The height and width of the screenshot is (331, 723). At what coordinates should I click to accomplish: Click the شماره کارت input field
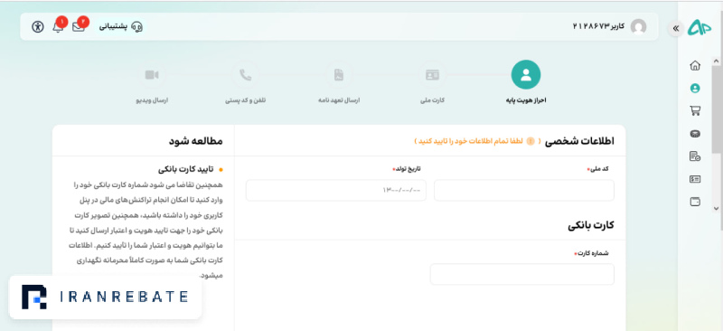(522, 274)
